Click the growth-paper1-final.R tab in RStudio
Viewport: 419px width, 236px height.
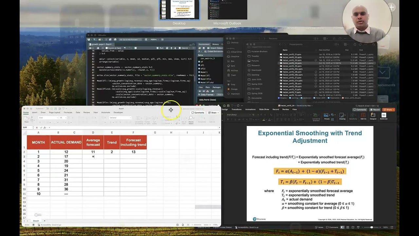pos(101,44)
